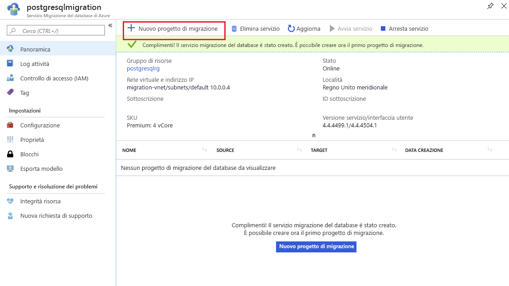Image resolution: width=509 pixels, height=286 pixels.
Task: Sort by SOURCE column arrows
Action: pos(299,150)
